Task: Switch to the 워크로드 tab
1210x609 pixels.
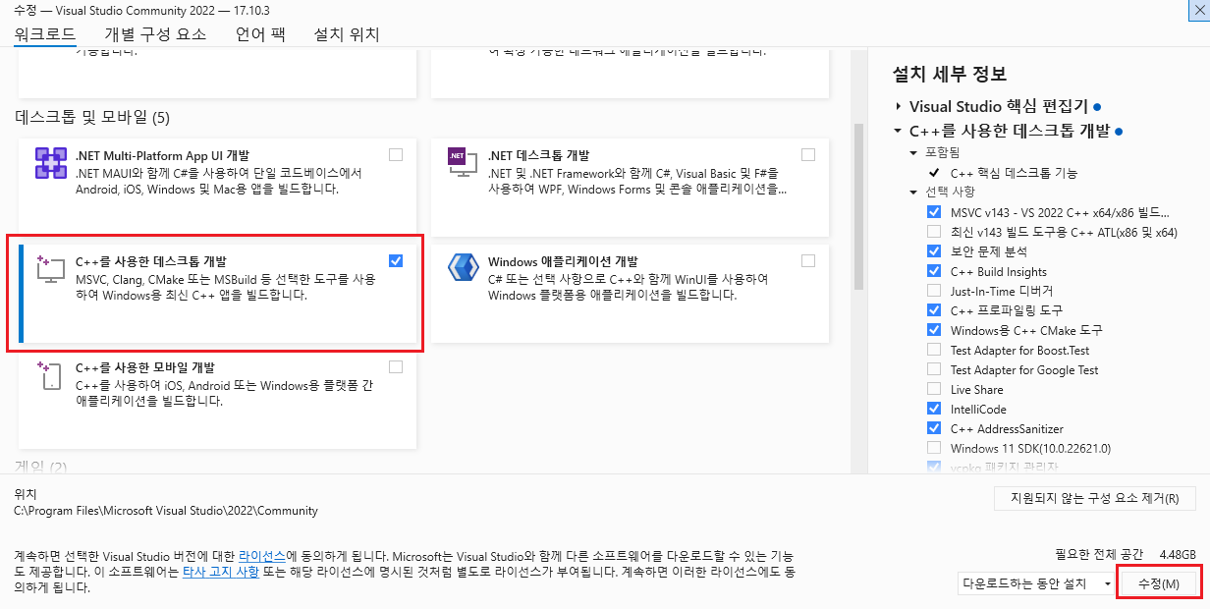Action: pos(45,34)
